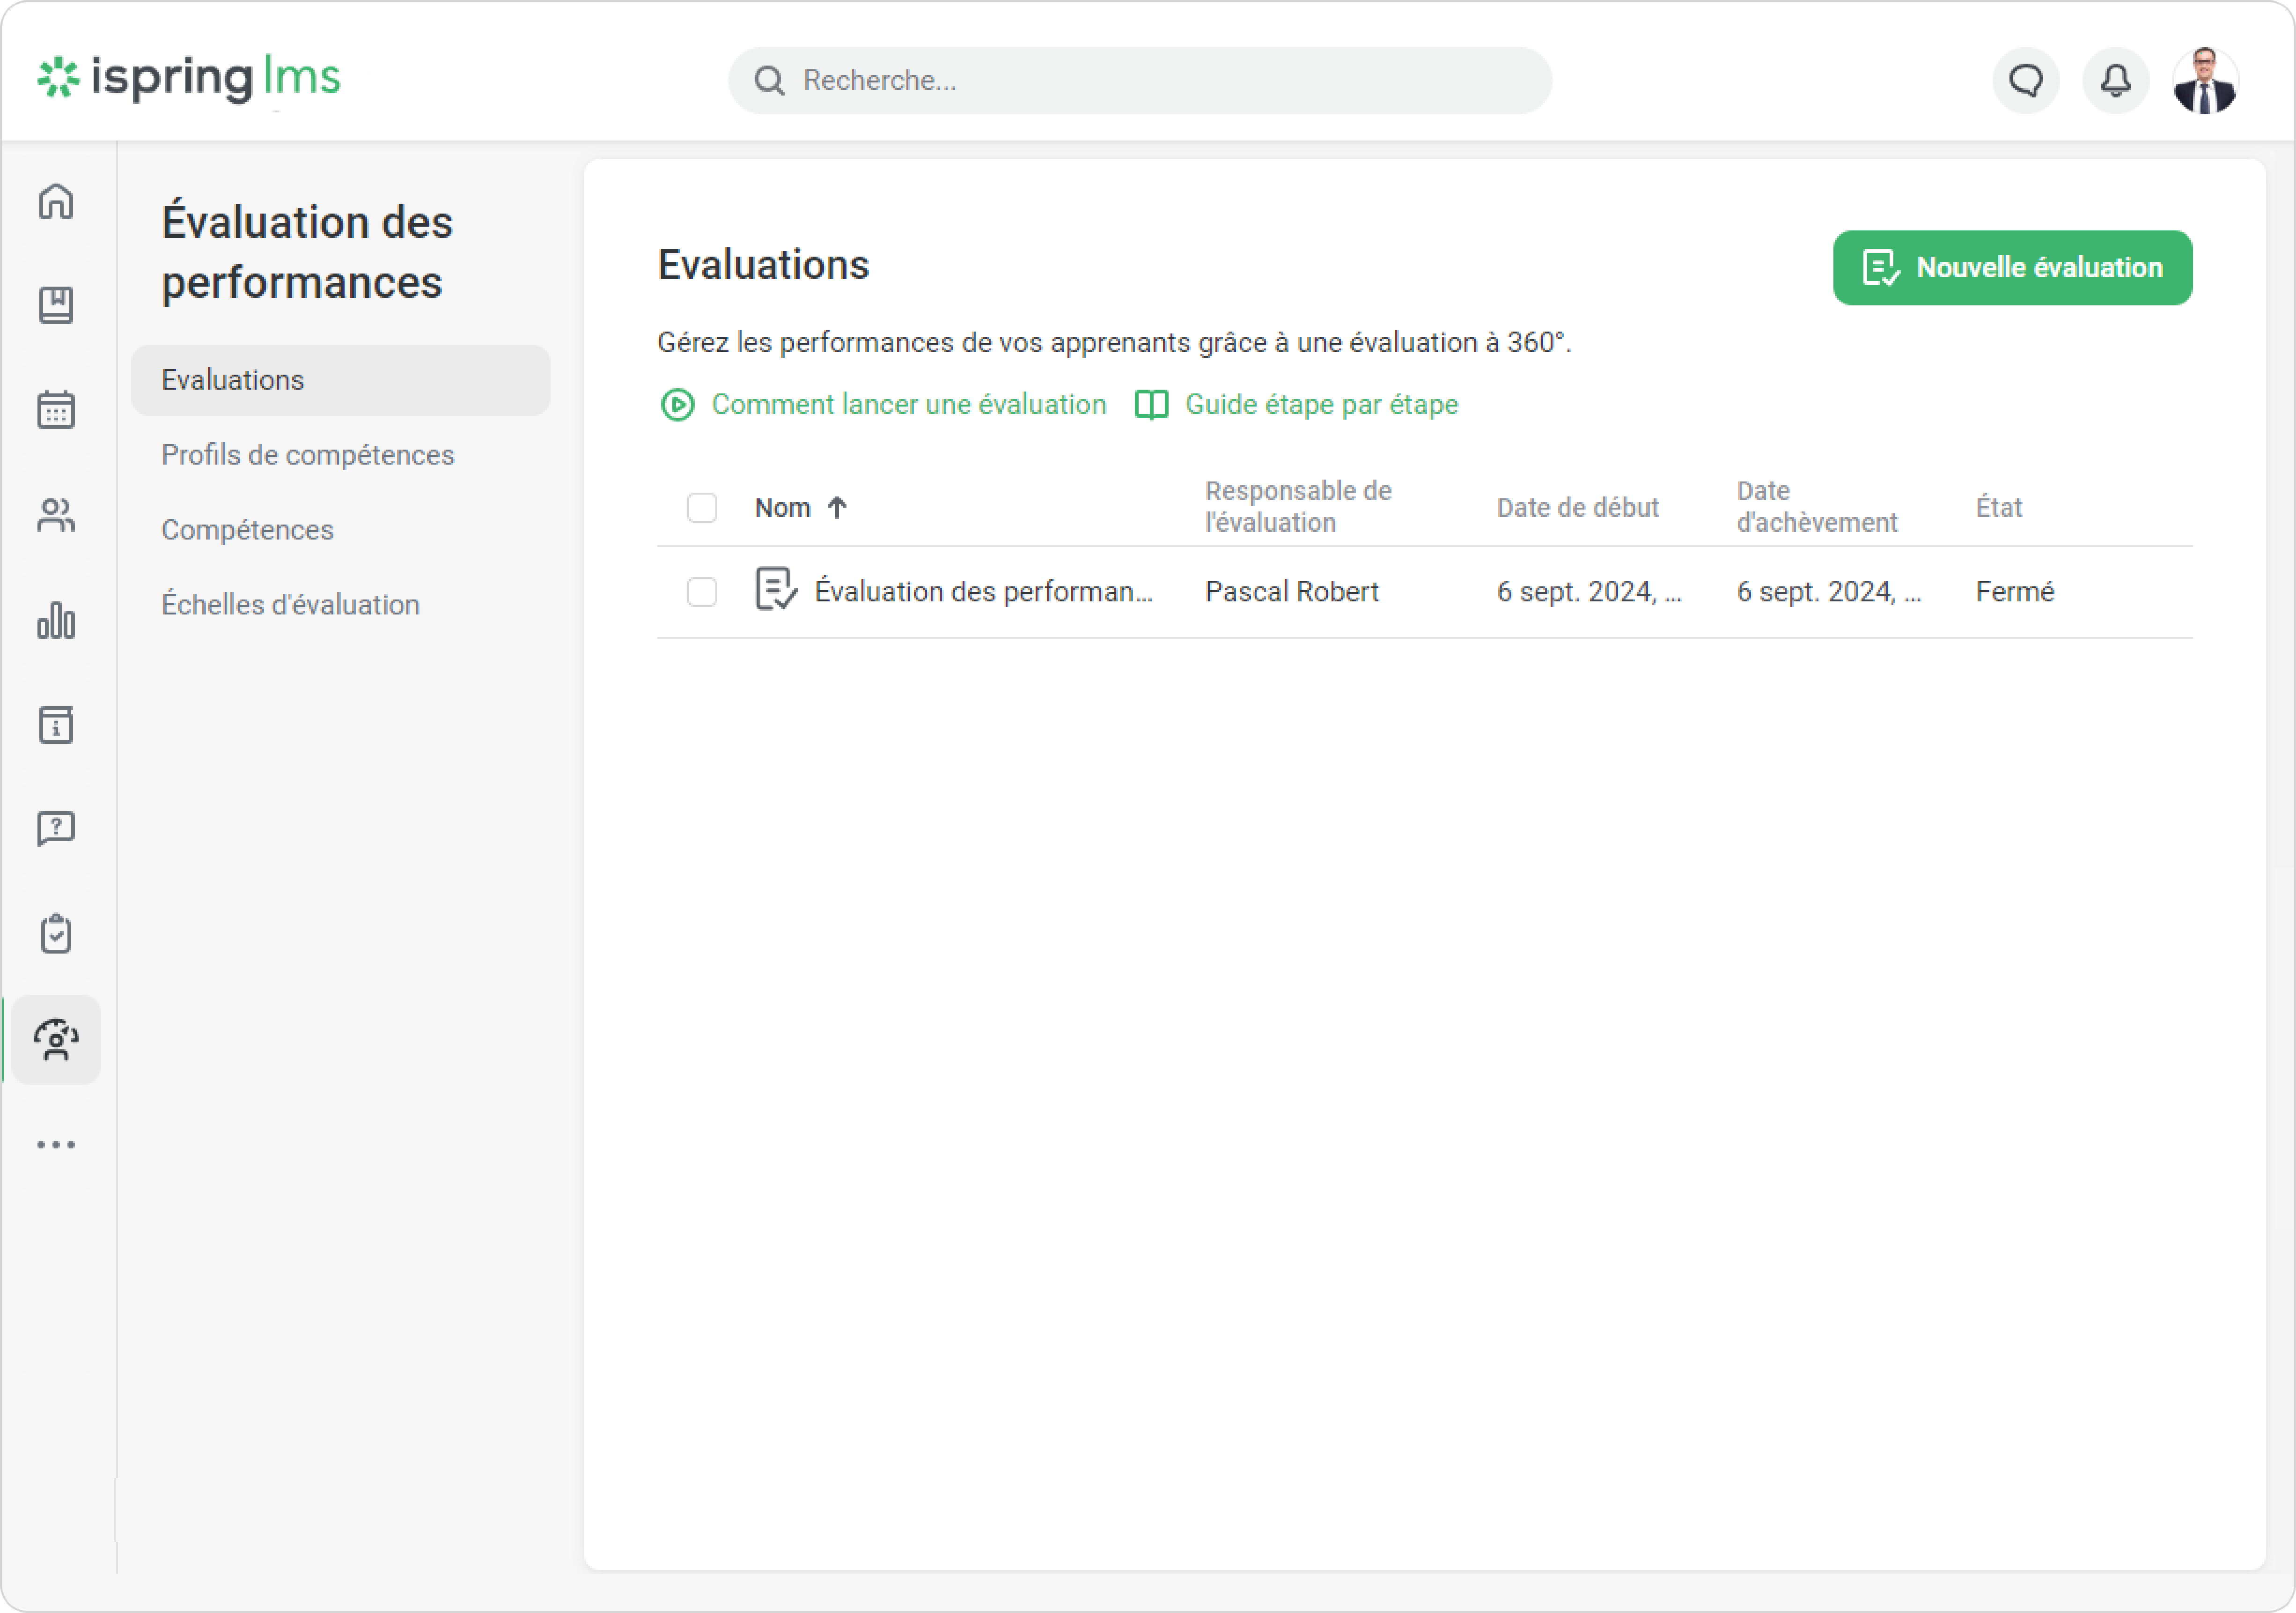
Task: Open the tasks clipboard check icon
Action: point(56,933)
